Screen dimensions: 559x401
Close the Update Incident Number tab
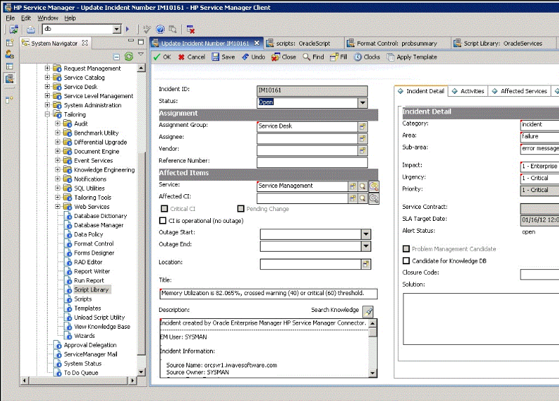256,43
